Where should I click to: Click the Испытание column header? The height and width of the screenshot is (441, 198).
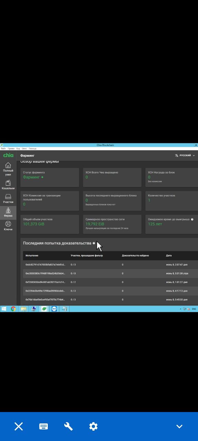click(x=32, y=256)
